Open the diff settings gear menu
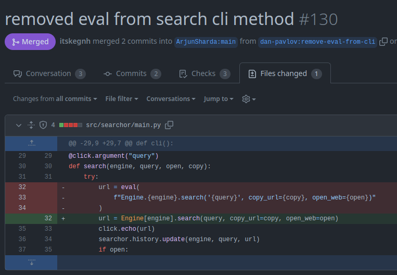The width and height of the screenshot is (397, 275). coord(249,99)
